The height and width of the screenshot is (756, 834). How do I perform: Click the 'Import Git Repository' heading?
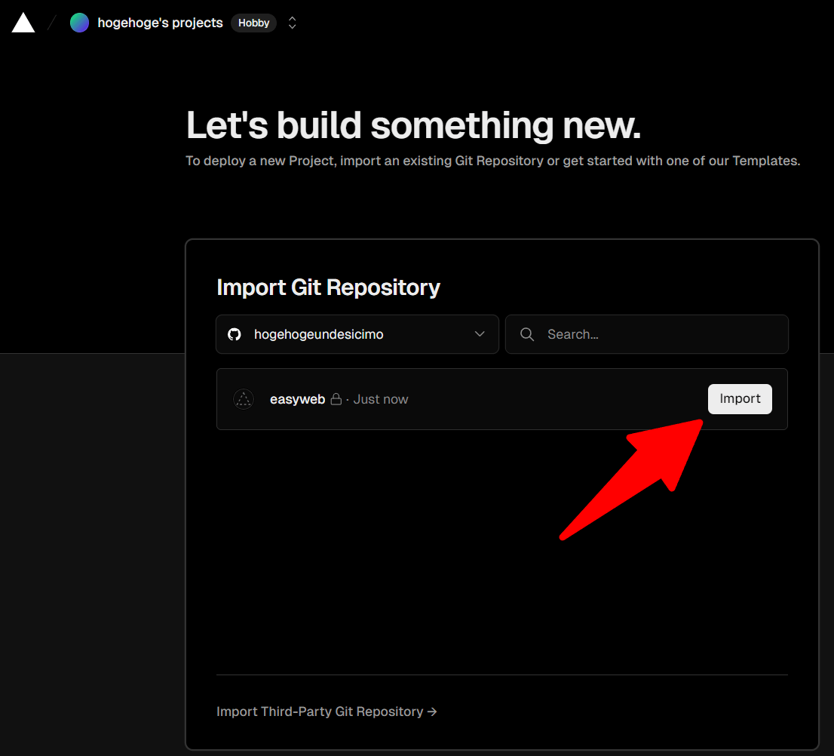328,287
